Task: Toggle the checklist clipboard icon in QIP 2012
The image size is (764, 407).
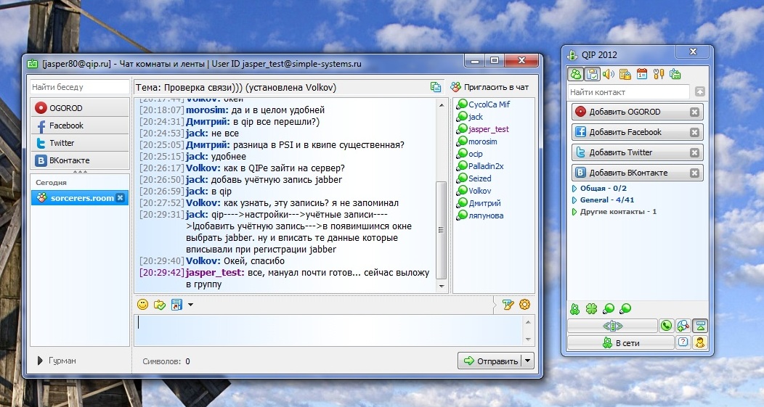Action: [593, 74]
